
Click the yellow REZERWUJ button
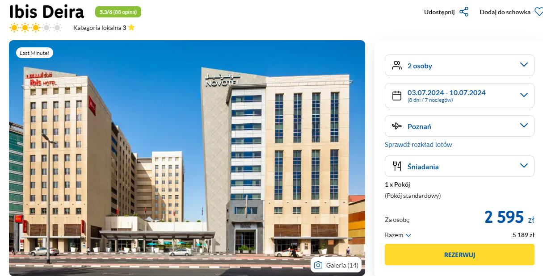click(459, 255)
